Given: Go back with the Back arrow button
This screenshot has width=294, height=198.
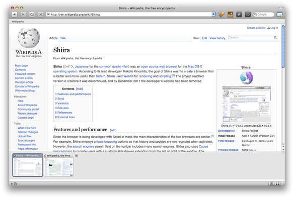Looking at the screenshot, I should click(15, 14).
